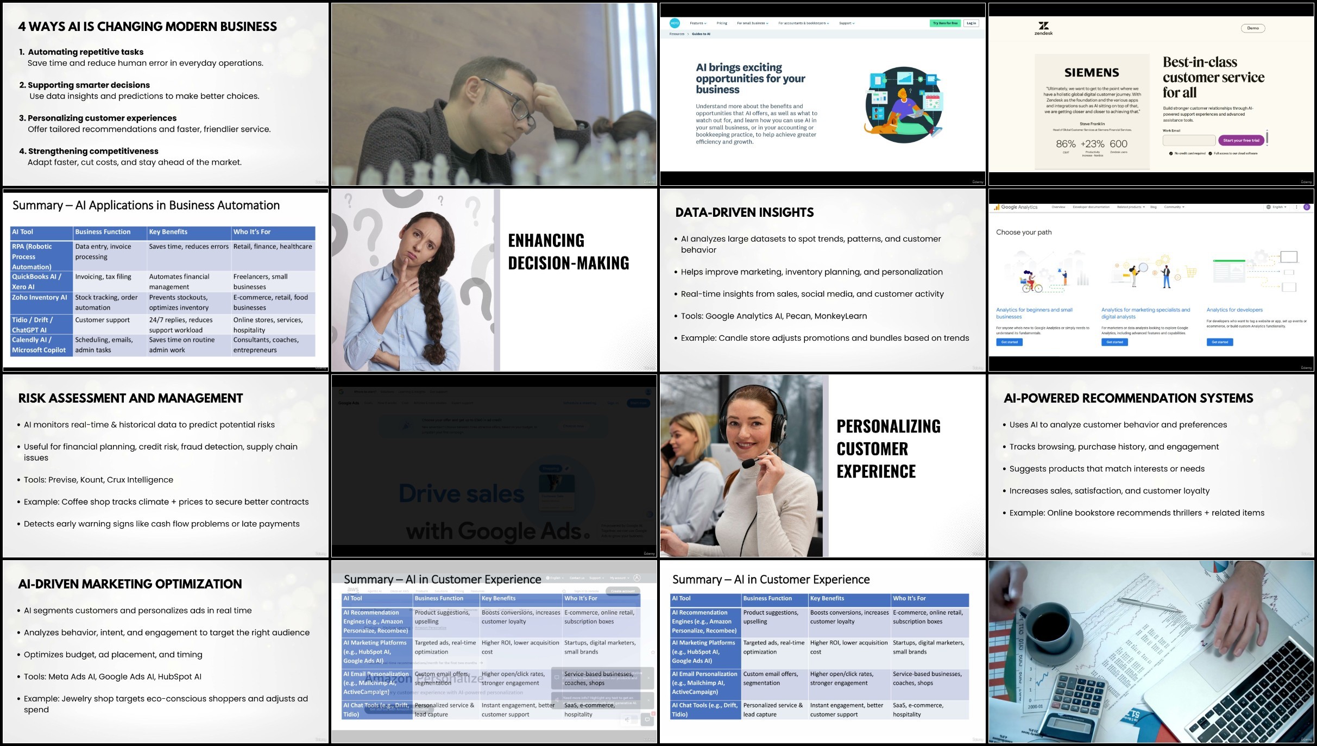Click the Google Analytics logo icon

pyautogui.click(x=997, y=207)
